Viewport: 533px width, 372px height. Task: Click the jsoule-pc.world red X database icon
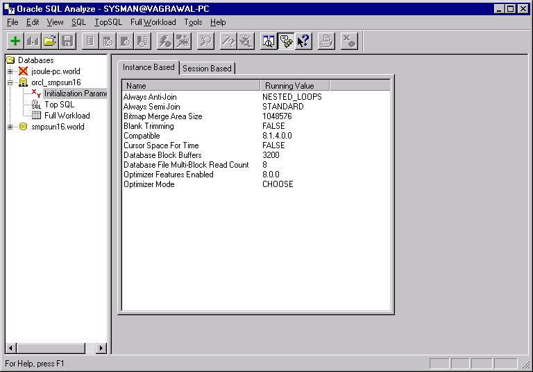click(23, 71)
